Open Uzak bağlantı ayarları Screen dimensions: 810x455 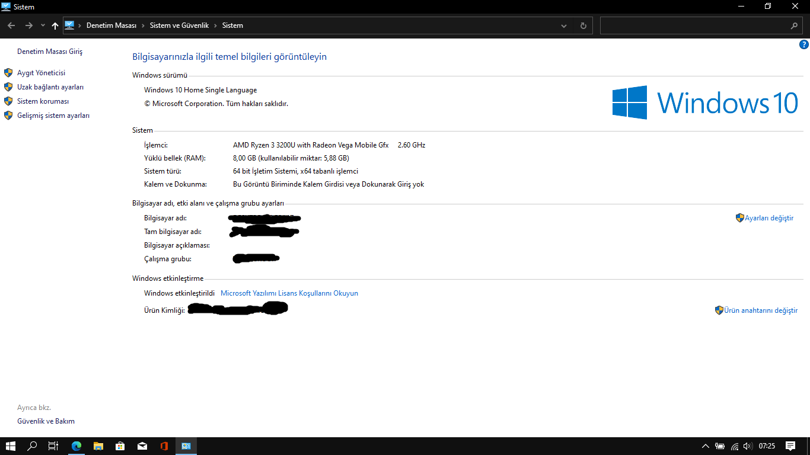click(x=50, y=87)
